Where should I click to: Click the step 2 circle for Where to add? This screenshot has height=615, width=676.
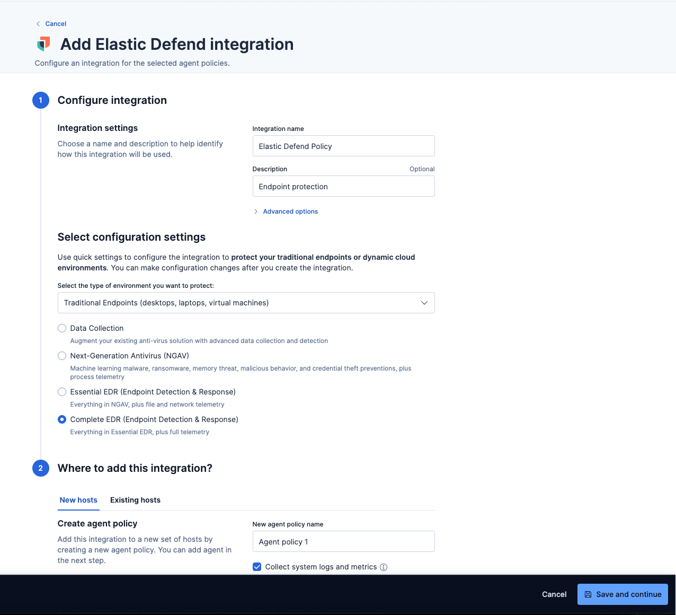tap(41, 468)
